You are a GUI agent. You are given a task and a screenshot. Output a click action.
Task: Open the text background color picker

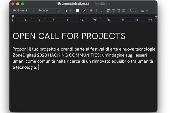coord(84,11)
